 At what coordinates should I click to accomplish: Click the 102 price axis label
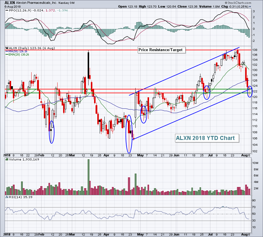pos(255,151)
